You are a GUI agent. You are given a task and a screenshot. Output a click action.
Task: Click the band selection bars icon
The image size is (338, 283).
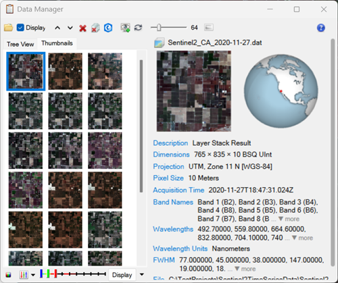pos(24,275)
